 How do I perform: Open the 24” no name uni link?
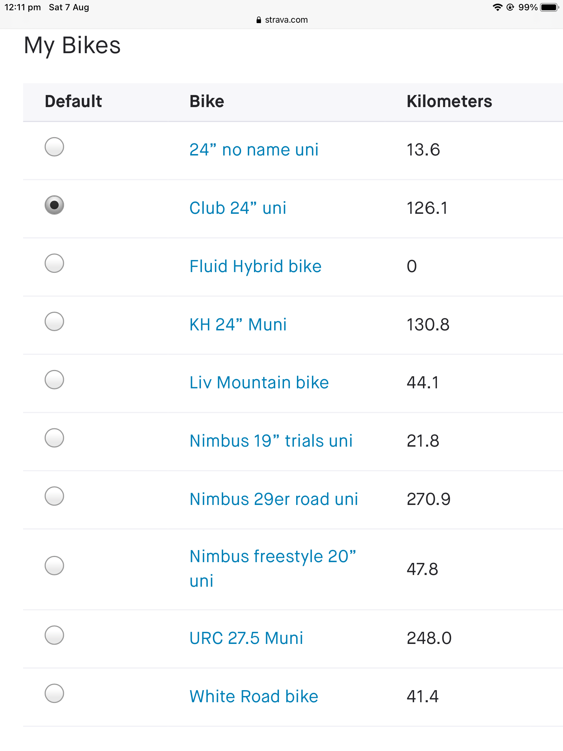click(254, 150)
